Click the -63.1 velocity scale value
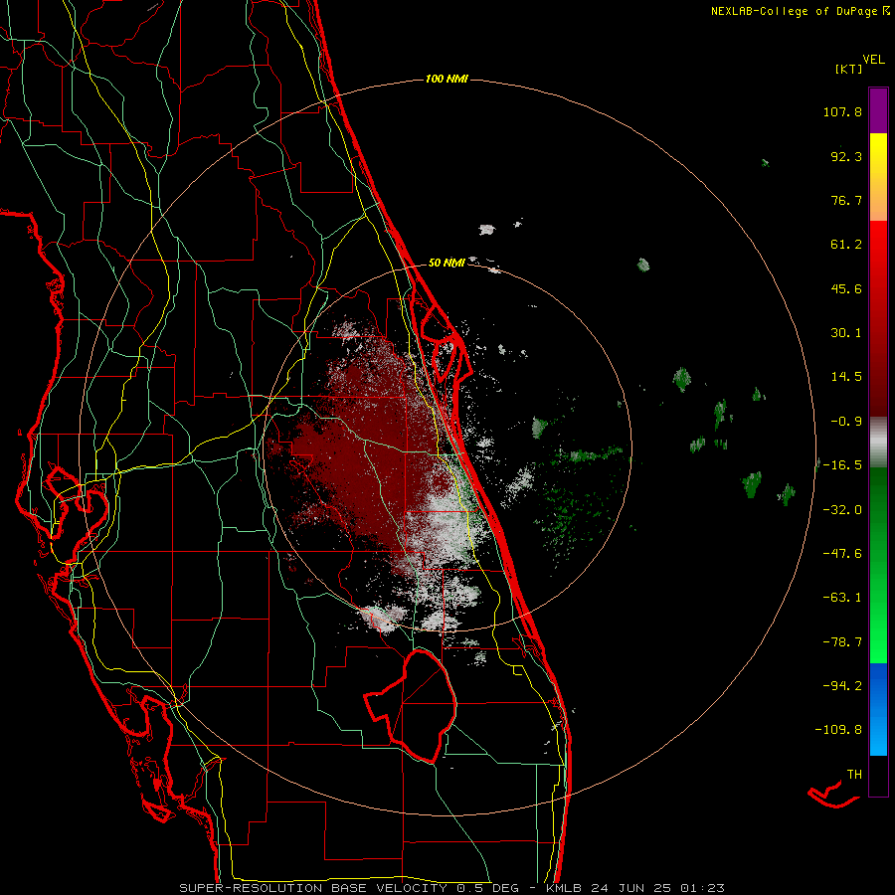 (842, 598)
